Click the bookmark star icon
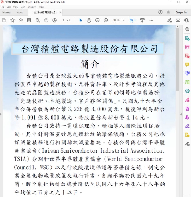Screen dimensions: 191x197 pos(12,20)
